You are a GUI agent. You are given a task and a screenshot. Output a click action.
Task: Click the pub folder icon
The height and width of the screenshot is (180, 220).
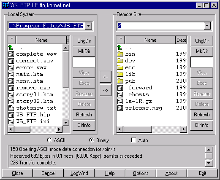click(x=120, y=81)
